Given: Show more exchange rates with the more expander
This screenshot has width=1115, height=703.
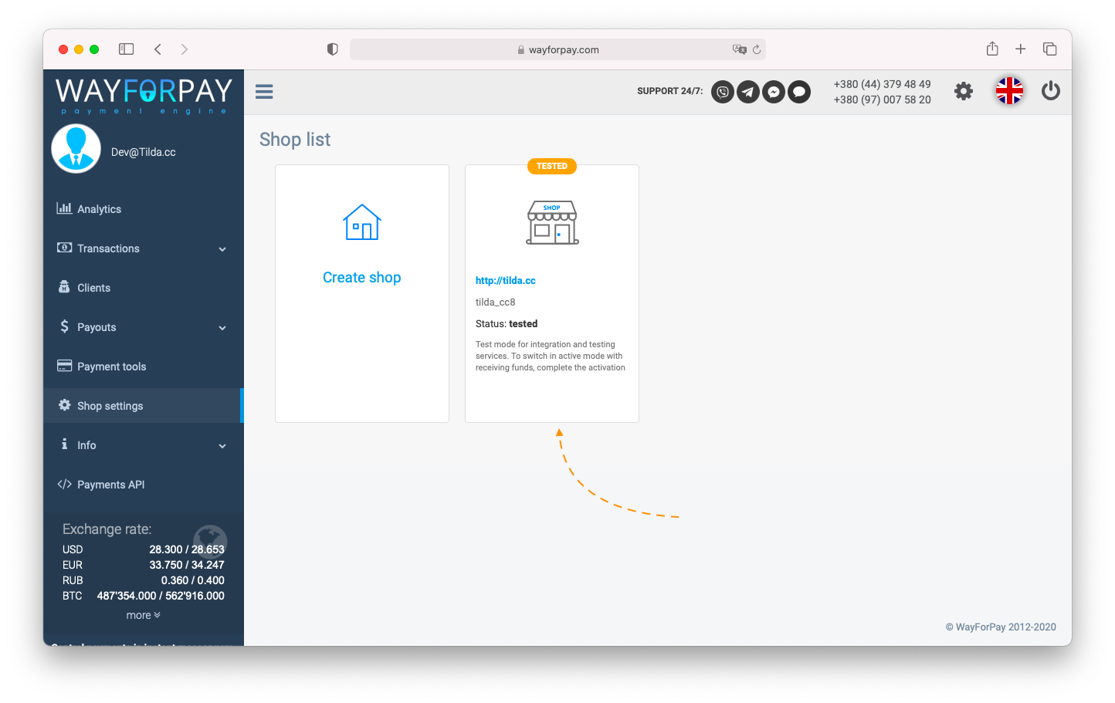Looking at the screenshot, I should 143,615.
